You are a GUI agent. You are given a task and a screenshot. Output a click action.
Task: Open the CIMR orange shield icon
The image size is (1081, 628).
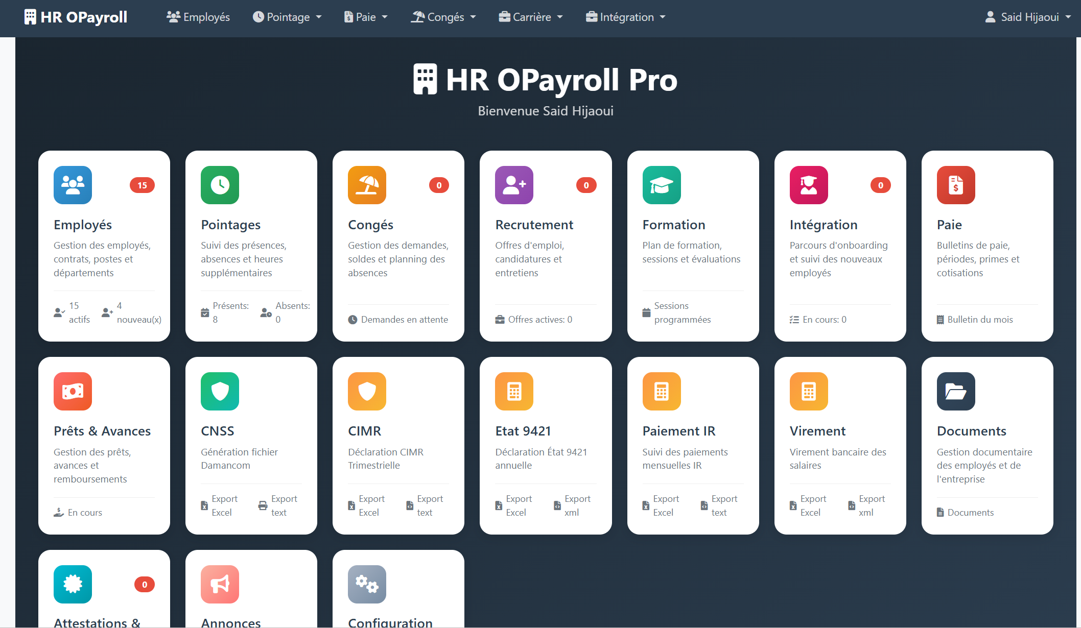pos(367,391)
